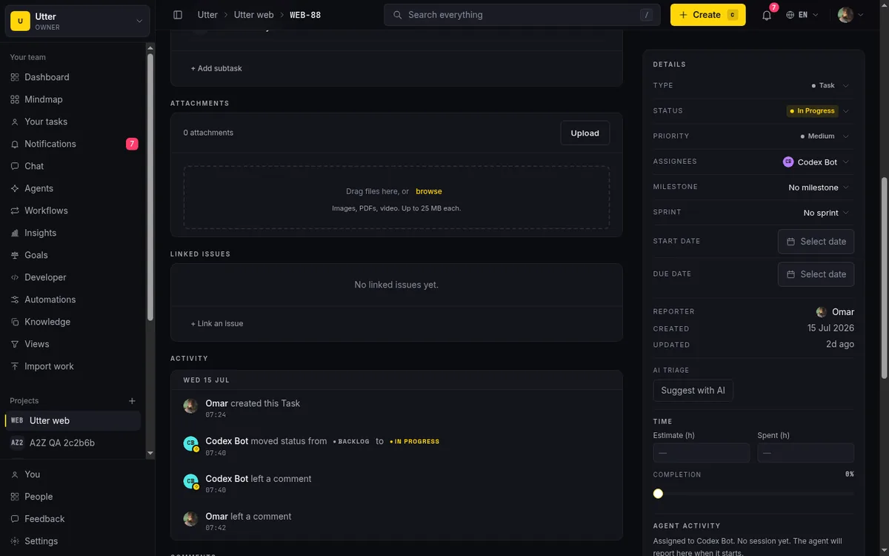Click Utter web breadcrumb link

tap(253, 15)
